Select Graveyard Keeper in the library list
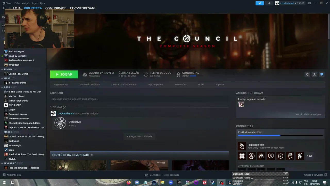This screenshot has width=330, height=186. pos(18,114)
